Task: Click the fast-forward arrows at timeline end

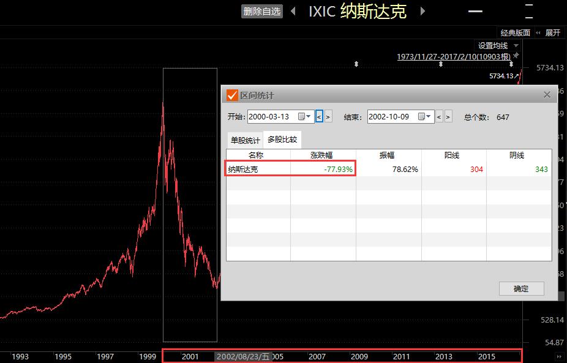Action: 559,357
